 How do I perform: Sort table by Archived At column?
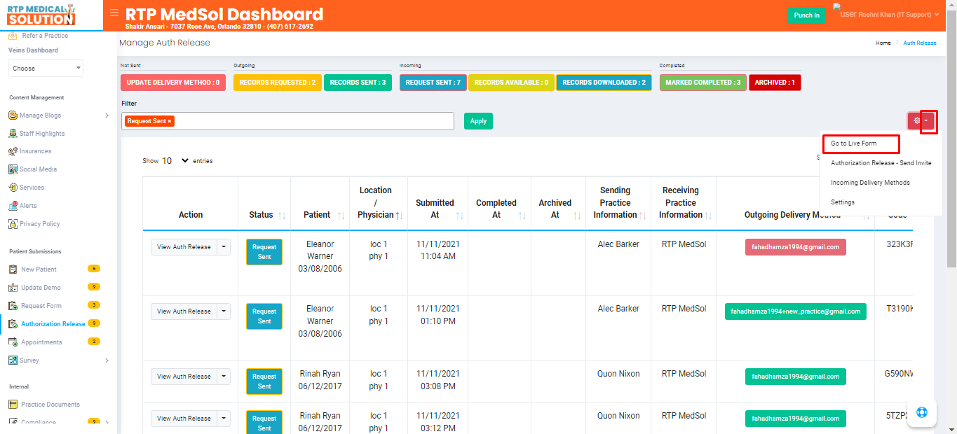[577, 216]
